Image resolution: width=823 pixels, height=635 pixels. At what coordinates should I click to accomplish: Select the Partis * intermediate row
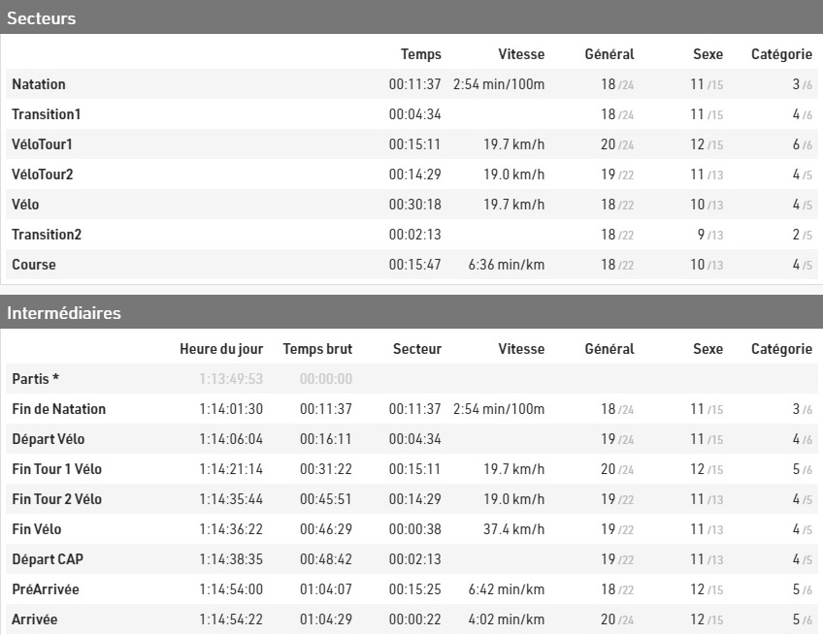click(411, 379)
